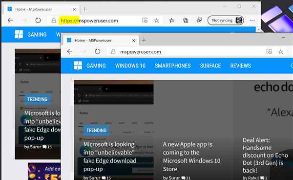Open Collections icon in rear window toolbar
The width and height of the screenshot is (293, 180).
coord(186,21)
